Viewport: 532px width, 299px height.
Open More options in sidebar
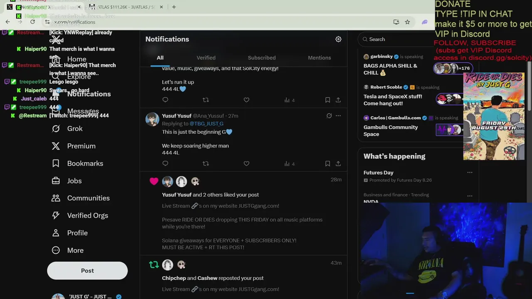tap(67, 250)
